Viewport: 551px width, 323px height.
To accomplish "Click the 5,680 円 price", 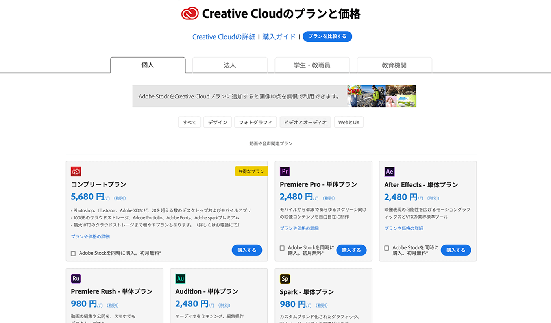I will coord(87,197).
